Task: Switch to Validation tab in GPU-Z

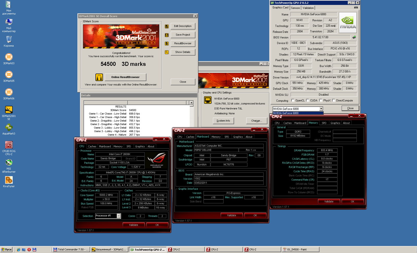Action: 308,8
